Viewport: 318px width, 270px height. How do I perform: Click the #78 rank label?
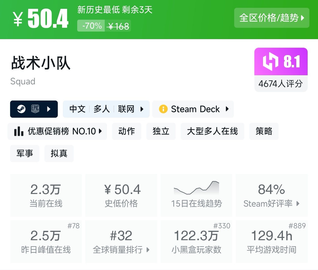73,226
